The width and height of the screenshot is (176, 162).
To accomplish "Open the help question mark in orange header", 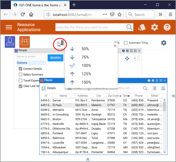I will click(167, 27).
